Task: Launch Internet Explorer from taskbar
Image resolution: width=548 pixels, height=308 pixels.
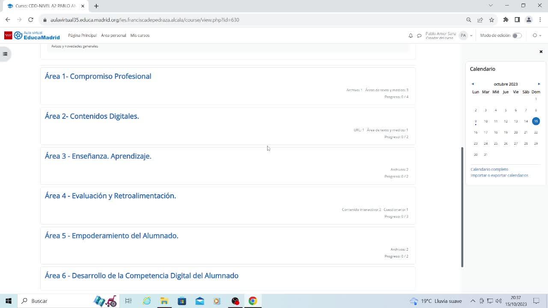Action: coord(146,301)
